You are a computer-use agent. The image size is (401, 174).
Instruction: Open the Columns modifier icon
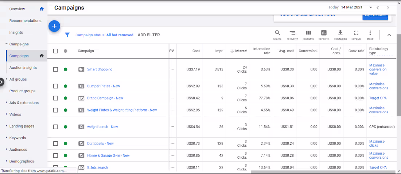pyautogui.click(x=308, y=35)
